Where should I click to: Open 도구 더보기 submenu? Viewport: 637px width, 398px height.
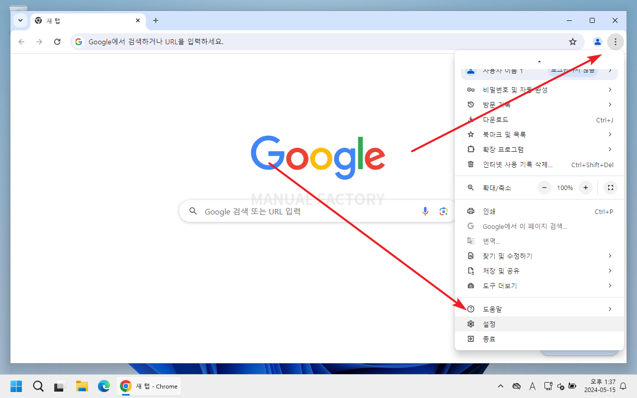click(x=539, y=286)
